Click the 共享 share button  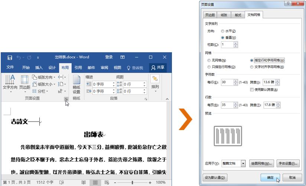tap(158, 67)
